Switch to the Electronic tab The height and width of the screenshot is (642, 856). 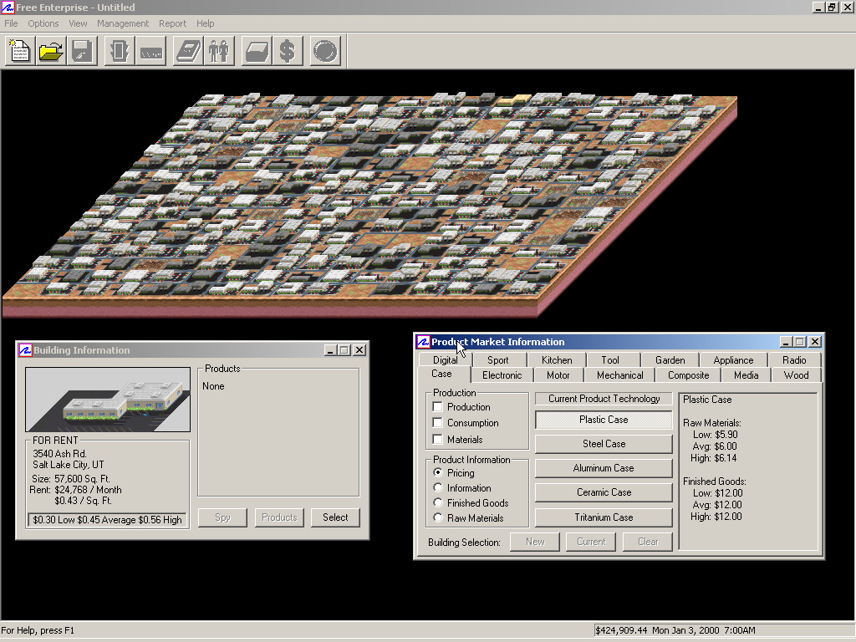point(502,375)
